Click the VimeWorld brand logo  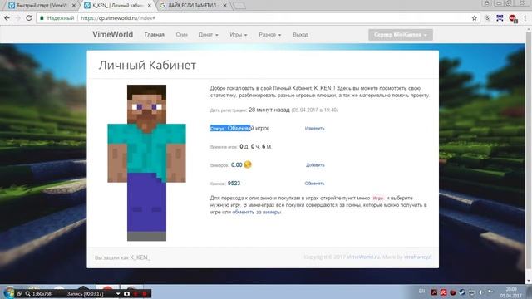pos(113,35)
